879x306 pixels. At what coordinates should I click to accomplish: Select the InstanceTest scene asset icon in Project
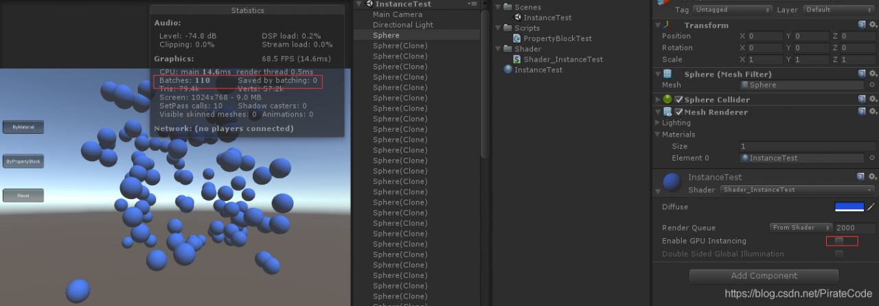518,18
